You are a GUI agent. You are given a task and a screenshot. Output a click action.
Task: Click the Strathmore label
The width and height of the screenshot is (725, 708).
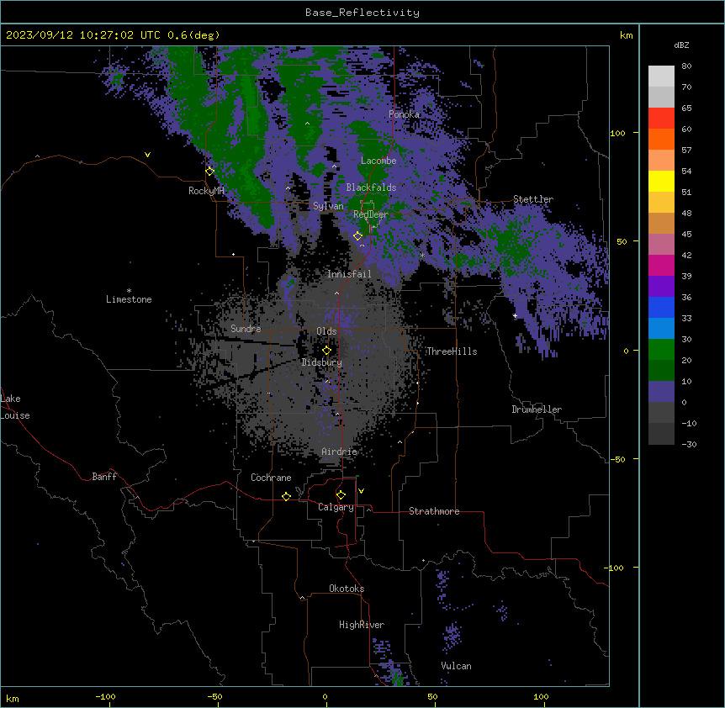coord(434,511)
